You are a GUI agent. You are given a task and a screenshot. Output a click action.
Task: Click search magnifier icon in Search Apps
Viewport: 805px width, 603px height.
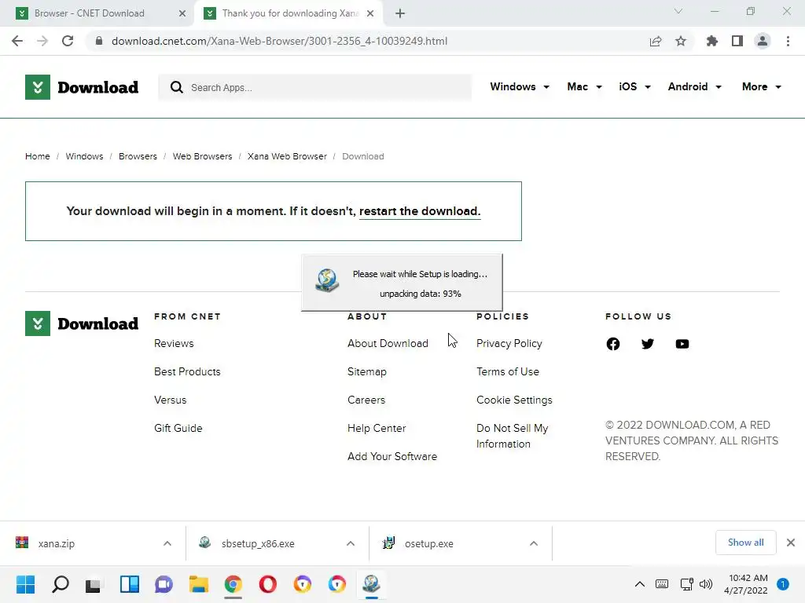[x=177, y=87]
